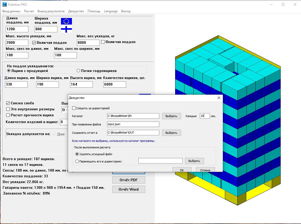Image resolution: width=301 pixels, height=224 pixels.
Task: Click the input.json filename field
Action: coord(133,124)
